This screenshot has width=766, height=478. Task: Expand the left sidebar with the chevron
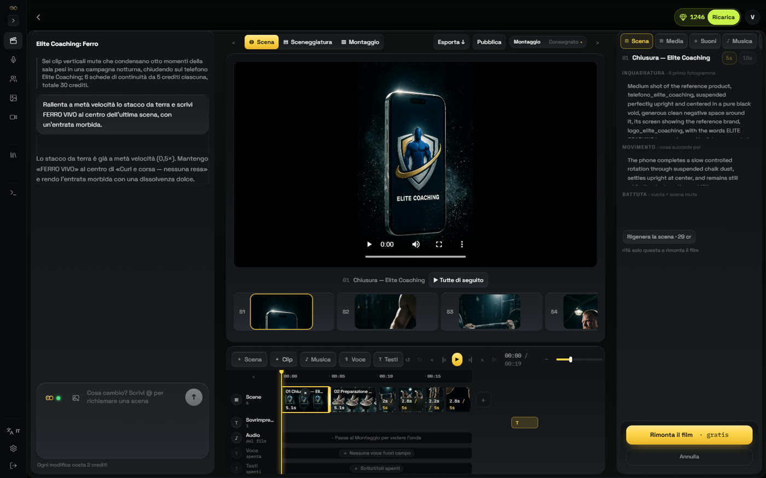point(13,20)
